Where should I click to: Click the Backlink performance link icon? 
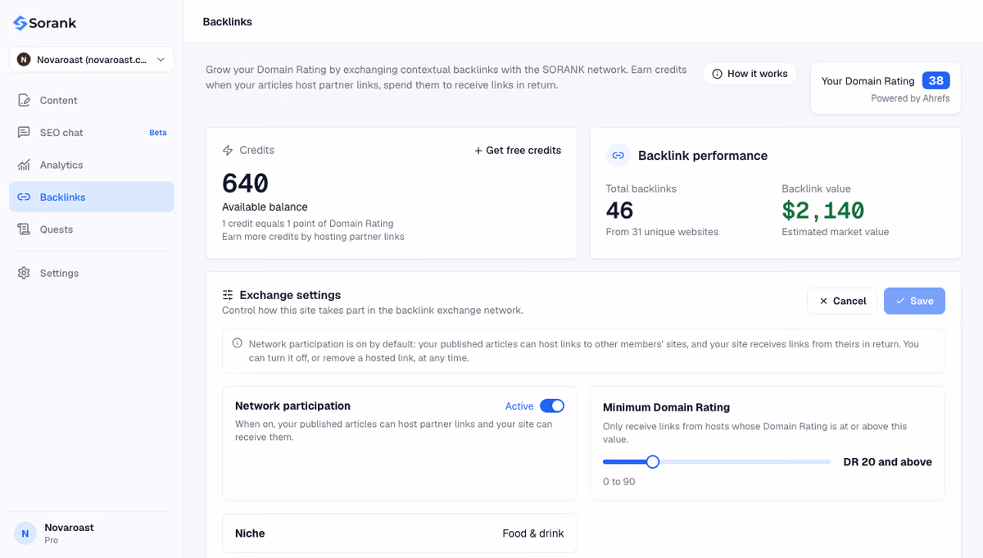coord(618,155)
